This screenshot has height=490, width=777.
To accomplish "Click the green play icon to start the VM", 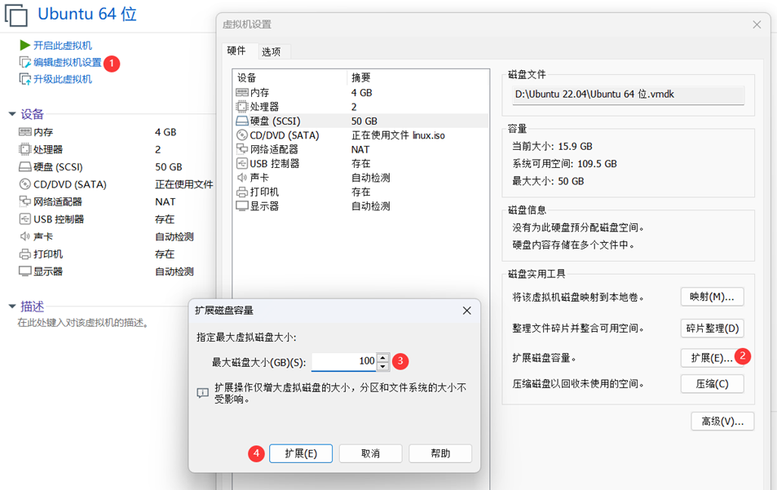I will (24, 46).
